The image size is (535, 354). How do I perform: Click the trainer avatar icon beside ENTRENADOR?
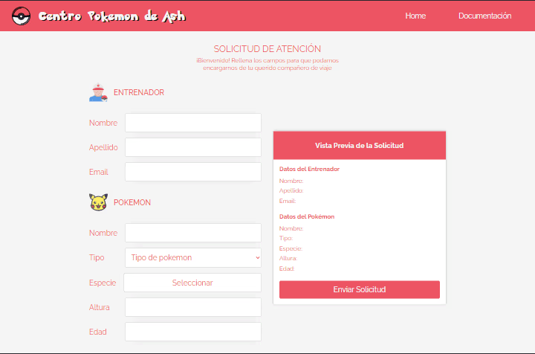[98, 92]
